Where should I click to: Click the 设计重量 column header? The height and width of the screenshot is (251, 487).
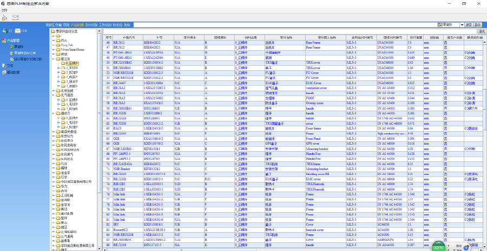[415, 37]
